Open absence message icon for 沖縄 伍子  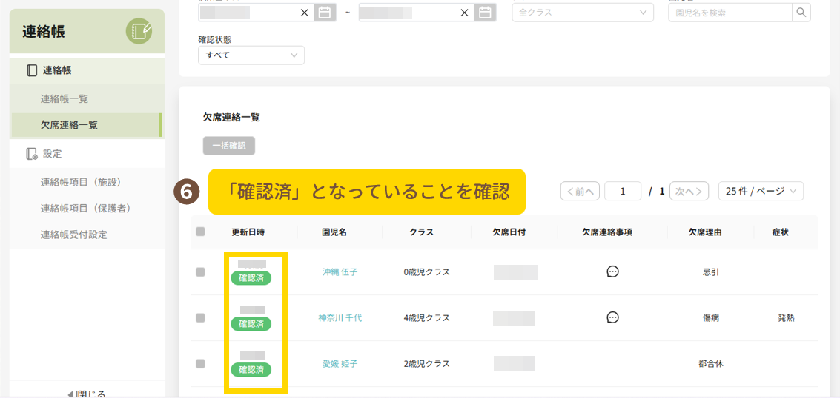[x=612, y=271]
